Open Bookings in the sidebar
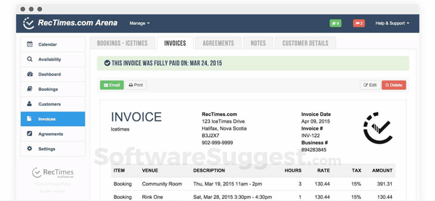The height and width of the screenshot is (201, 435). pyautogui.click(x=53, y=89)
